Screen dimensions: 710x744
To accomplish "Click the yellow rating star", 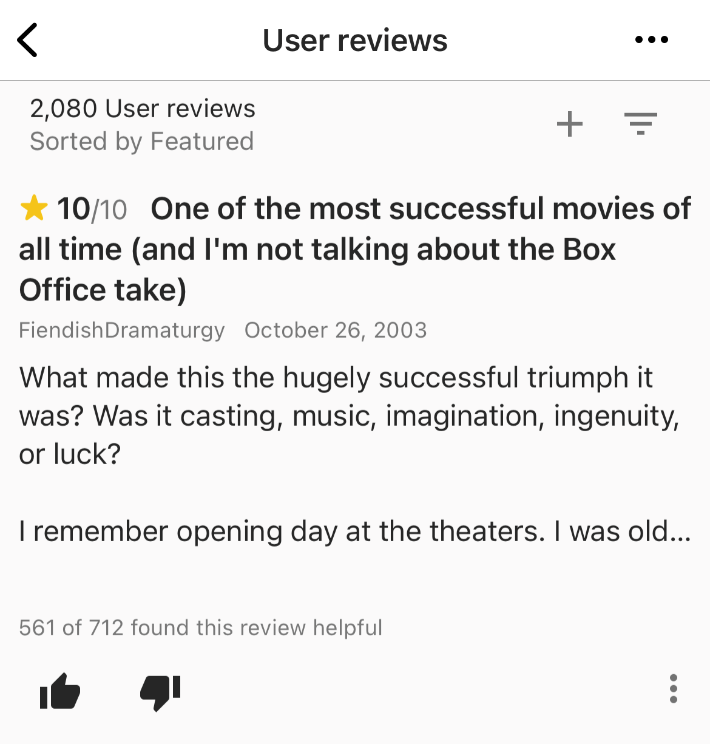I will pos(34,208).
